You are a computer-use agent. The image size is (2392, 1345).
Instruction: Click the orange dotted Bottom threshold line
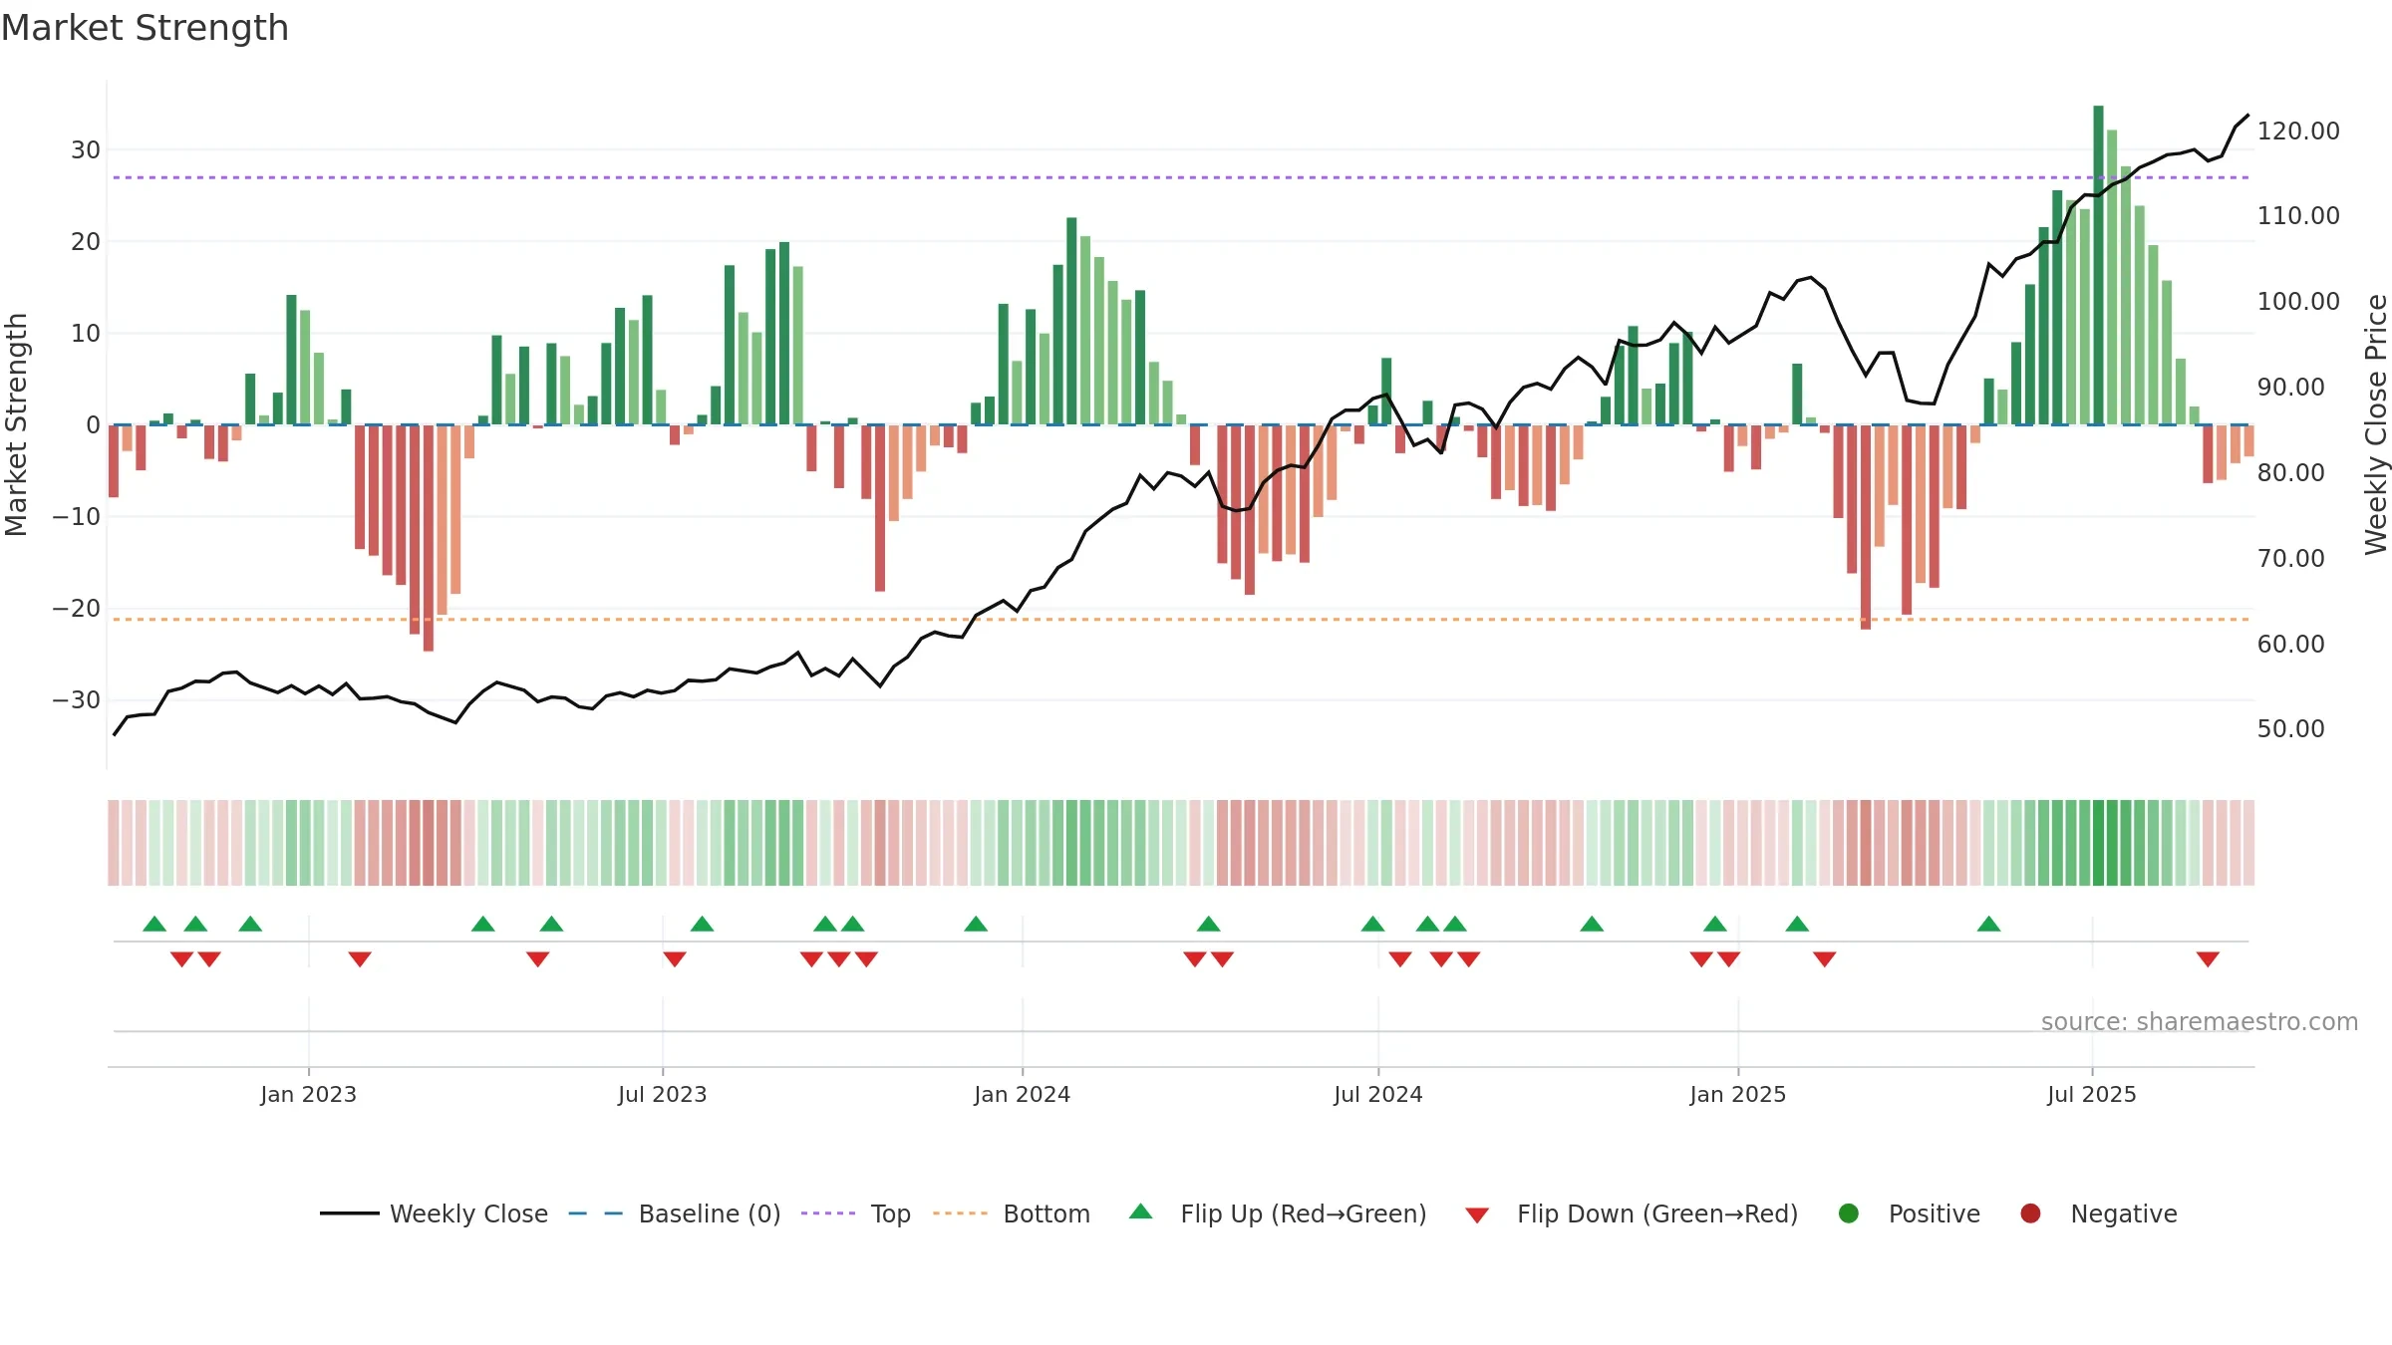[1181, 620]
